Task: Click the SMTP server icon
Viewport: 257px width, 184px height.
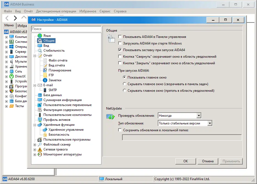Action: click(45, 90)
